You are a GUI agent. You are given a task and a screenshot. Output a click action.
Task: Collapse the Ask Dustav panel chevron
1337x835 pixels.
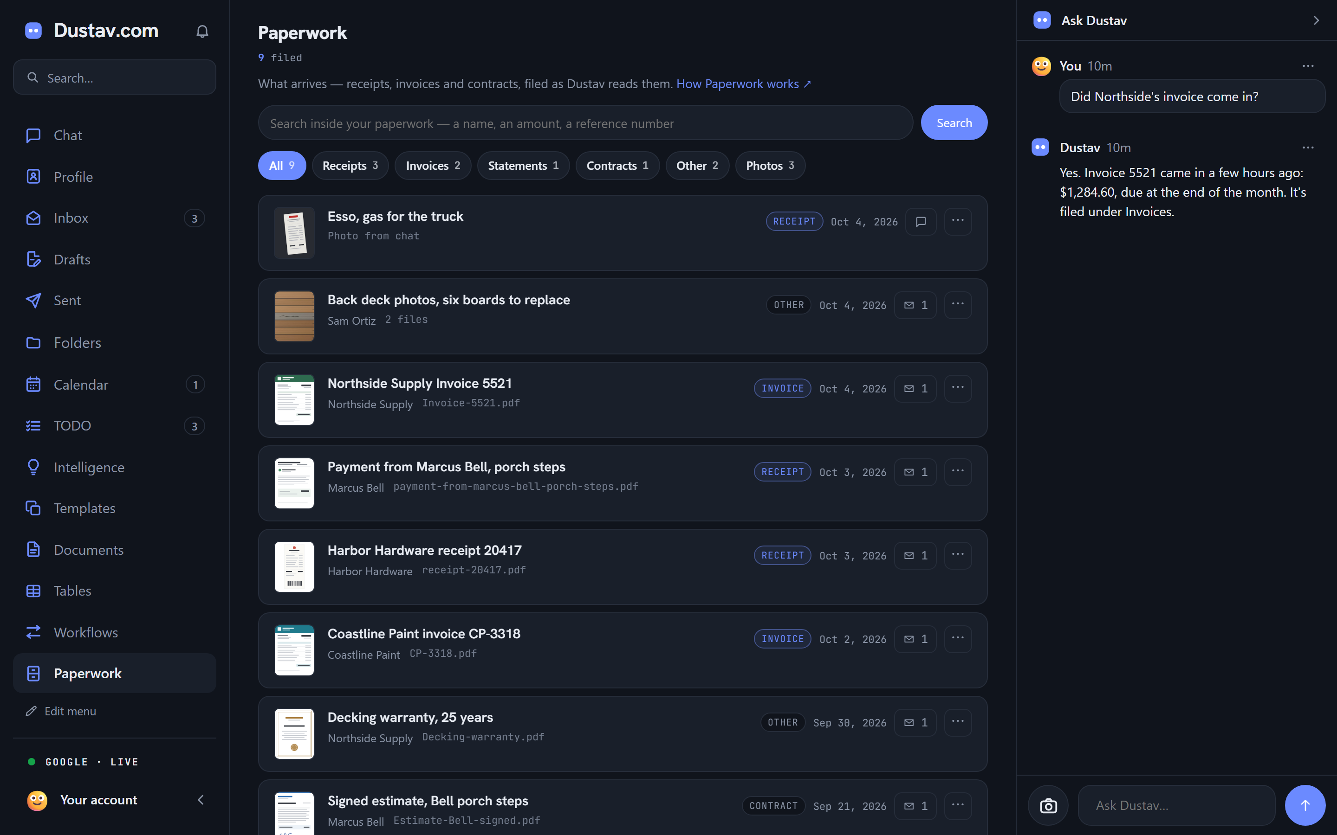[1316, 20]
